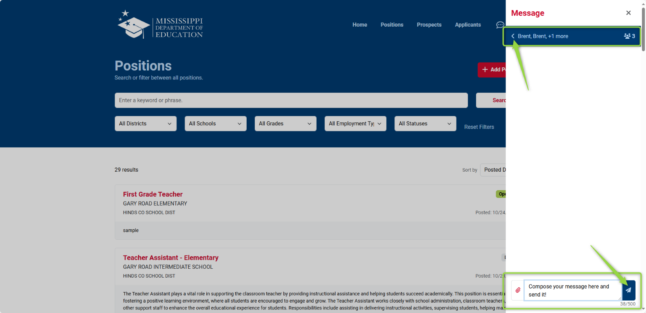
Task: Open Teacher Assistant - Elementary listing
Action: click(170, 258)
